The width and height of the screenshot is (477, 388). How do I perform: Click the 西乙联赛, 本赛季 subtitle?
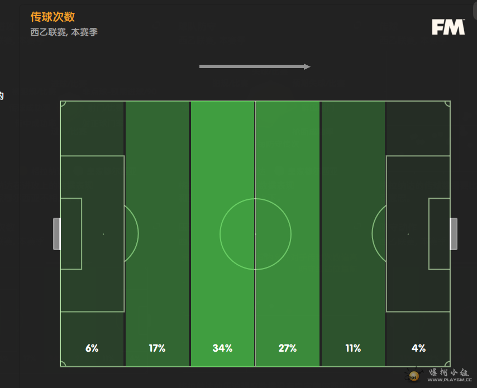[64, 32]
